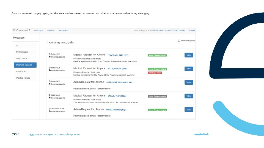Open patient link WONG, Michael
The width and height of the screenshot is (264, 148).
pos(116,110)
